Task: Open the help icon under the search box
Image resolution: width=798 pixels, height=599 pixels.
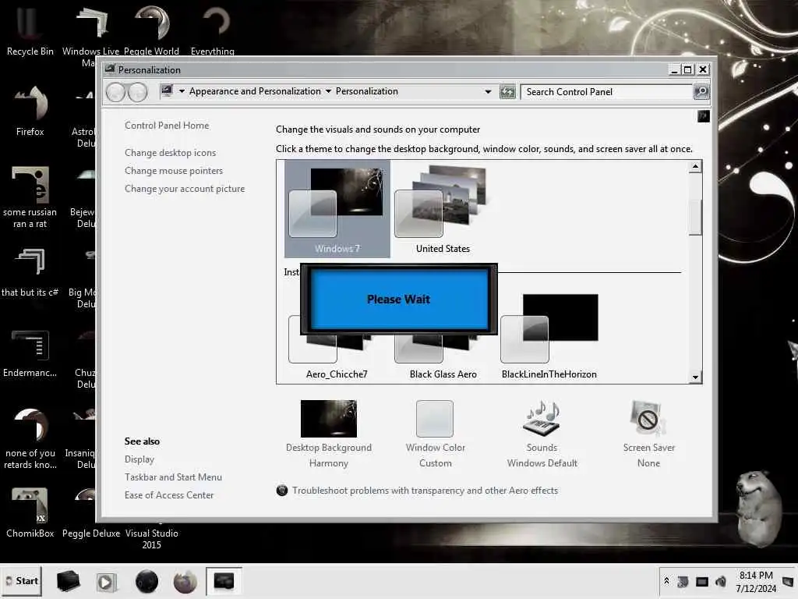Action: [x=704, y=116]
